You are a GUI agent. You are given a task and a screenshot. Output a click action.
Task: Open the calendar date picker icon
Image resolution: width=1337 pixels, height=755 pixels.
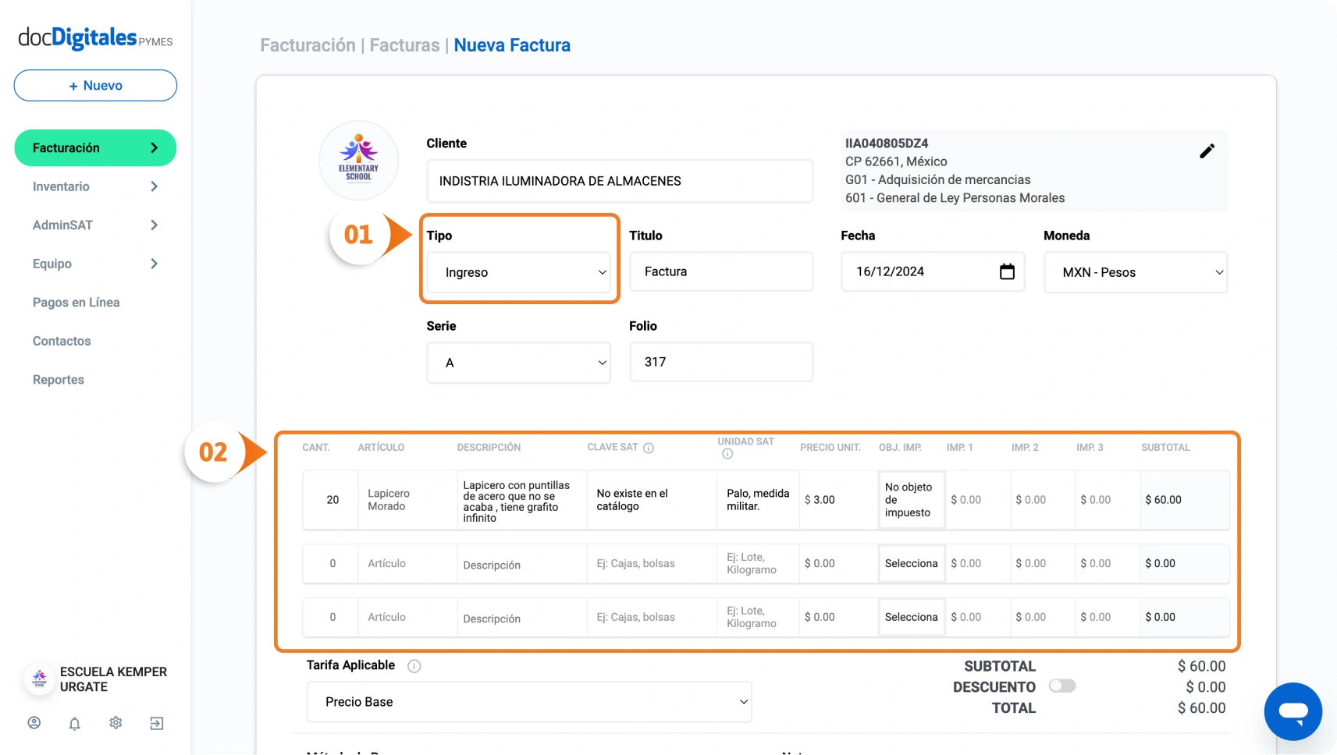tap(1007, 271)
